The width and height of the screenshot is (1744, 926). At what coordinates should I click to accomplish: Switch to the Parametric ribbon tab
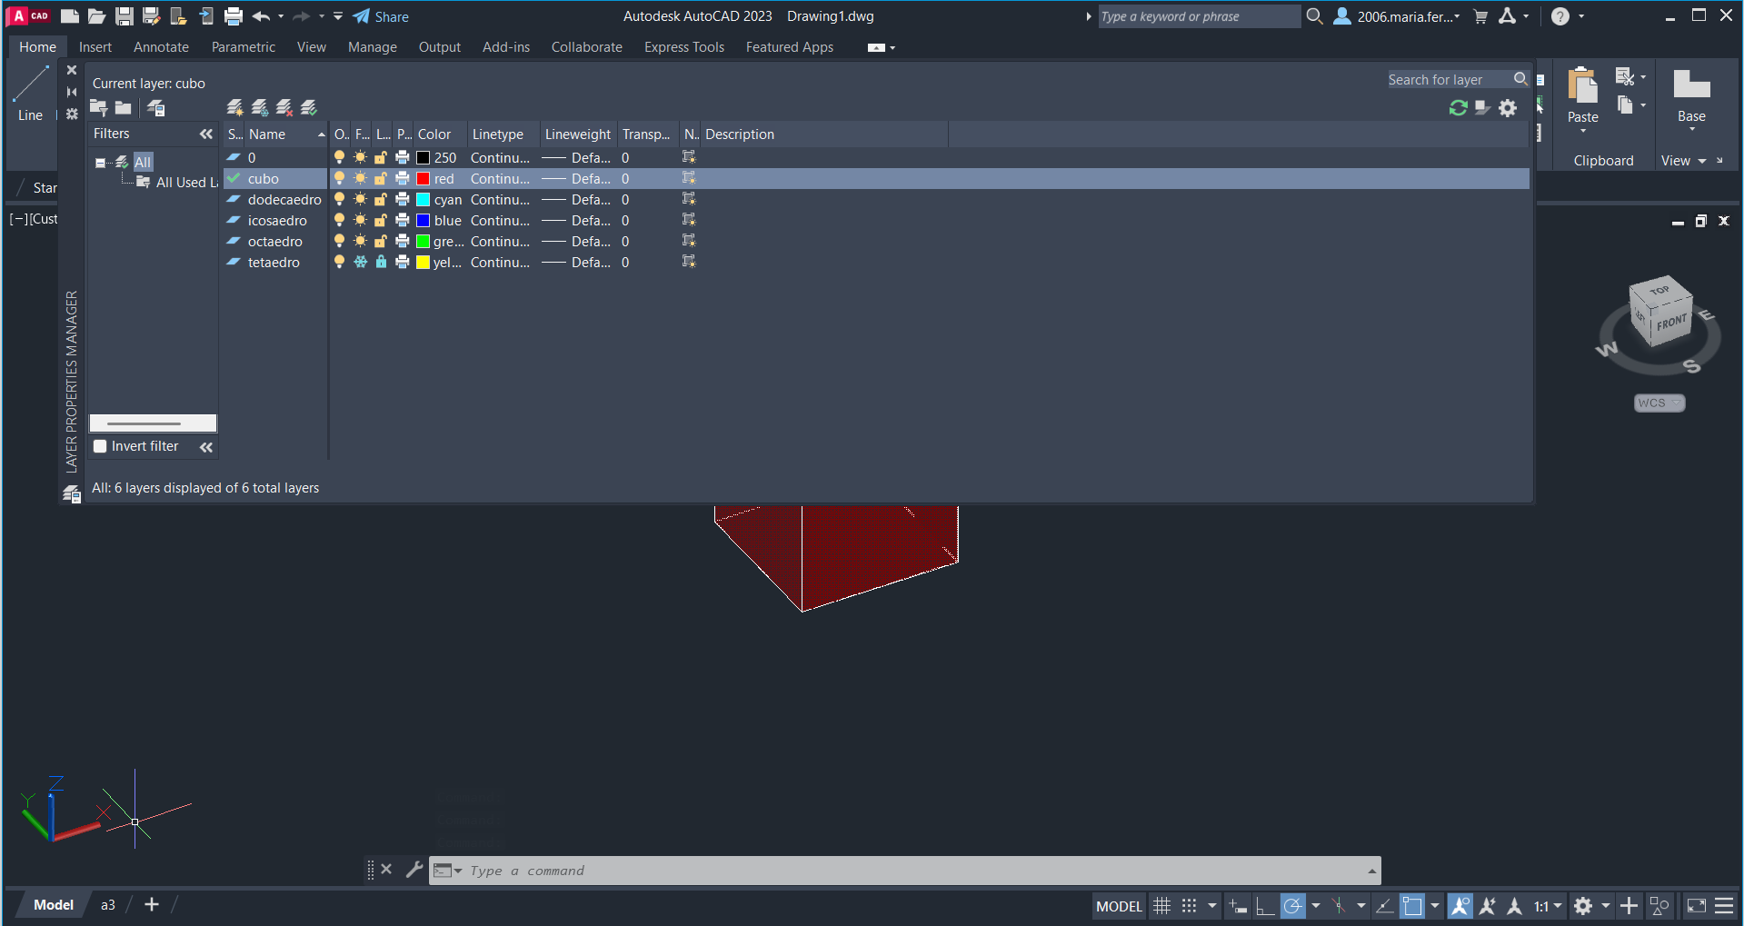244,47
